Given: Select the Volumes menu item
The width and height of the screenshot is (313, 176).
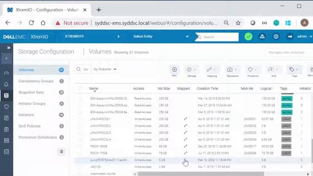Looking at the screenshot, I should pos(41,70).
